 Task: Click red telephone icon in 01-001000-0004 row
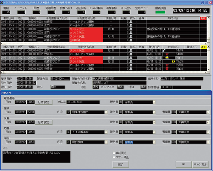click(x=167, y=65)
